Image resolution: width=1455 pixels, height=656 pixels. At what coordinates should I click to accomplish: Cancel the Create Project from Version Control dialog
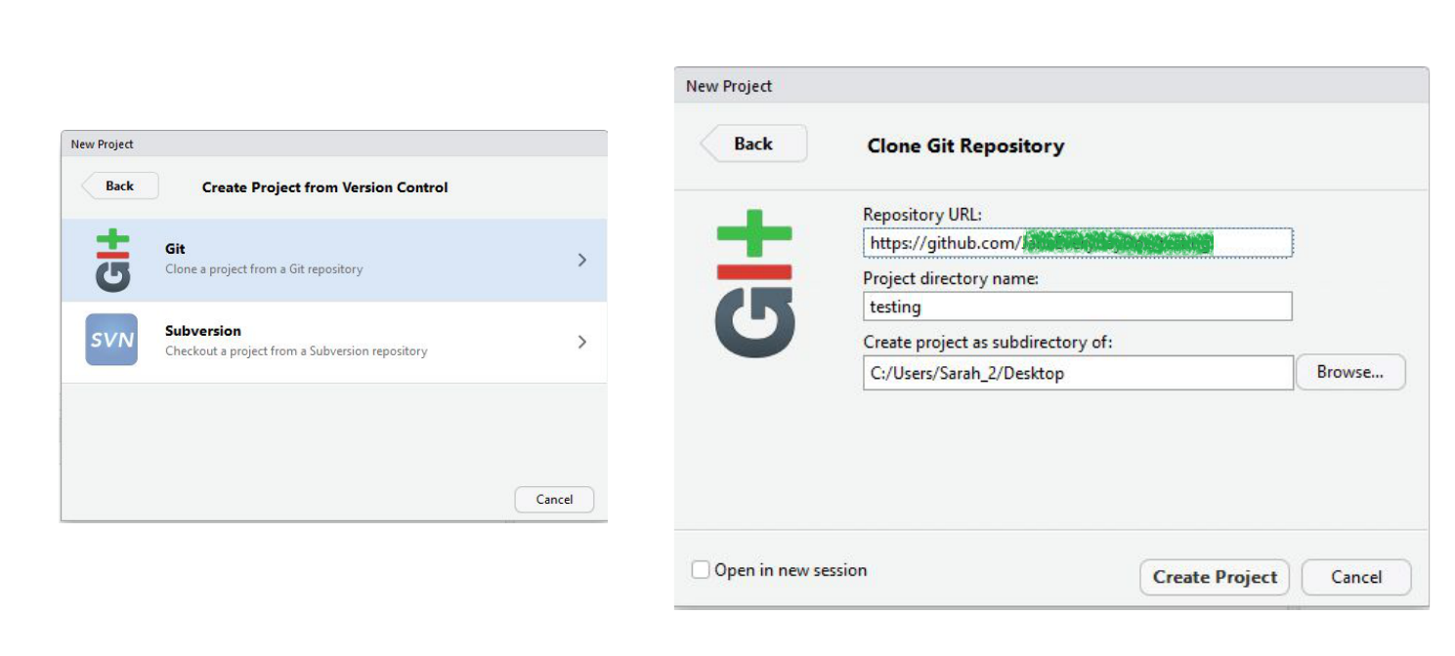pyautogui.click(x=554, y=499)
